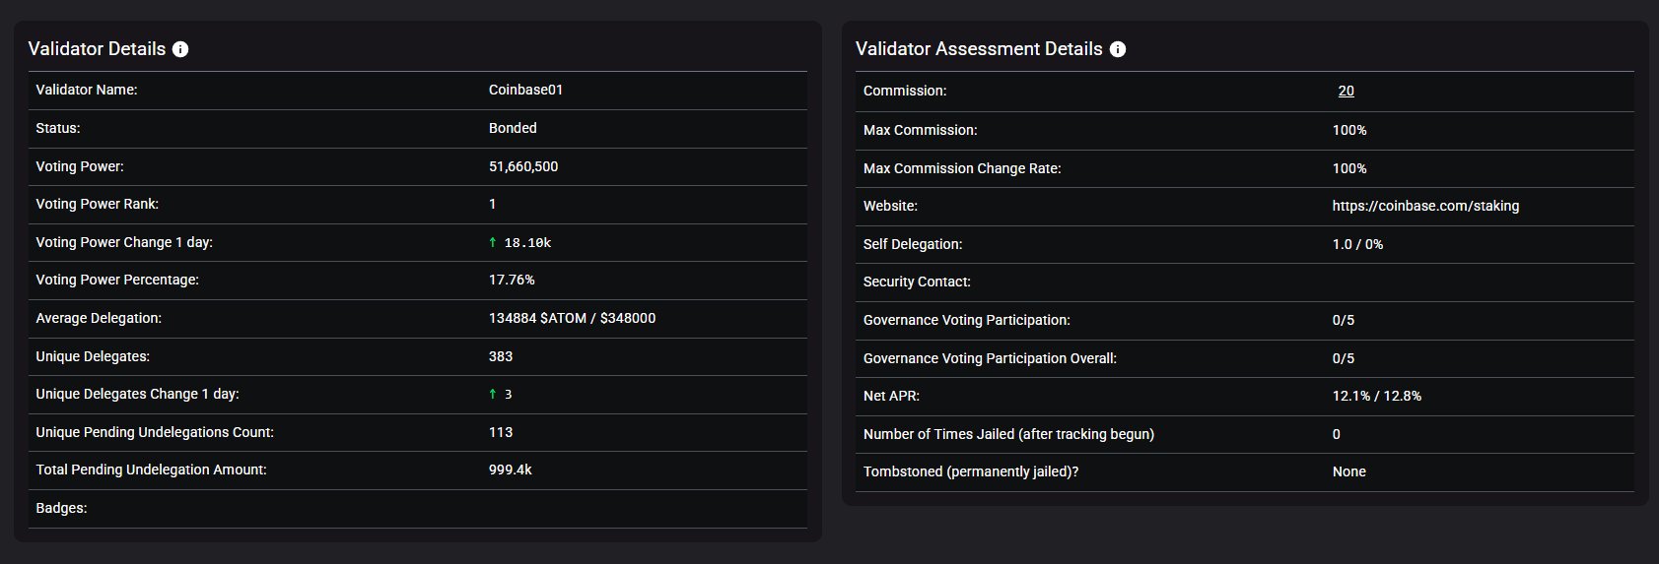Click the Badges row label

pyautogui.click(x=61, y=508)
